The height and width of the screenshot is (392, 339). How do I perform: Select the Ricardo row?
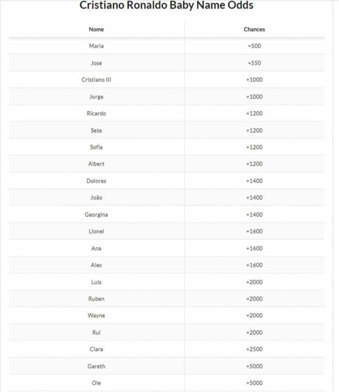96,113
